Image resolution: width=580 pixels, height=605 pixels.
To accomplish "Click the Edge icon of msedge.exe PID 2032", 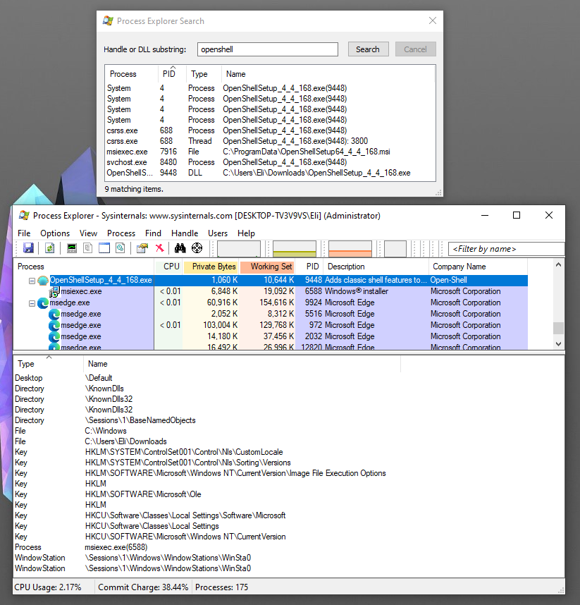I will tap(54, 336).
